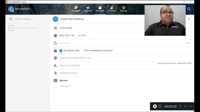
Task: Open the Channels tab
Action: pyautogui.click(x=88, y=9)
